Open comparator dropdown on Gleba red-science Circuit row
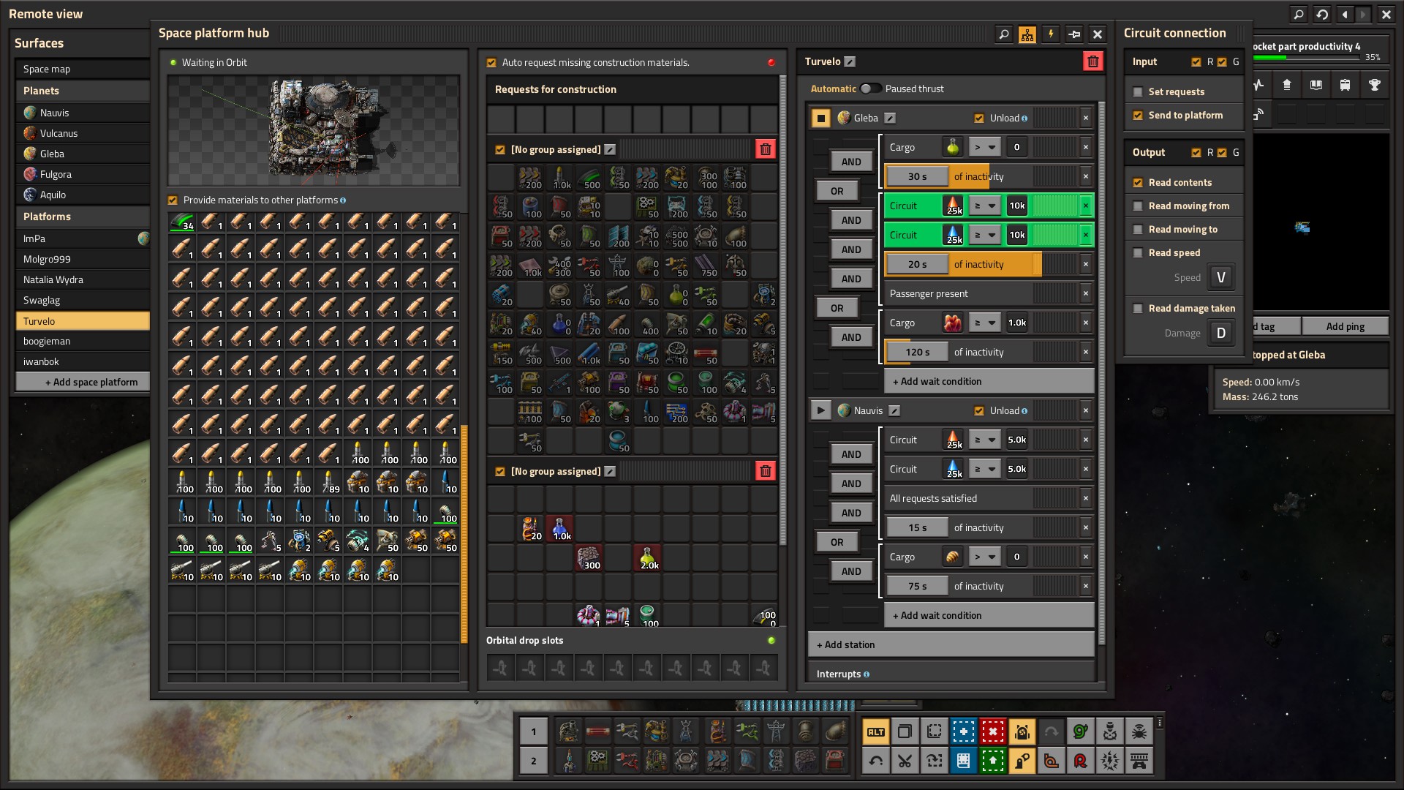Image resolution: width=1404 pixels, height=790 pixels. (984, 206)
